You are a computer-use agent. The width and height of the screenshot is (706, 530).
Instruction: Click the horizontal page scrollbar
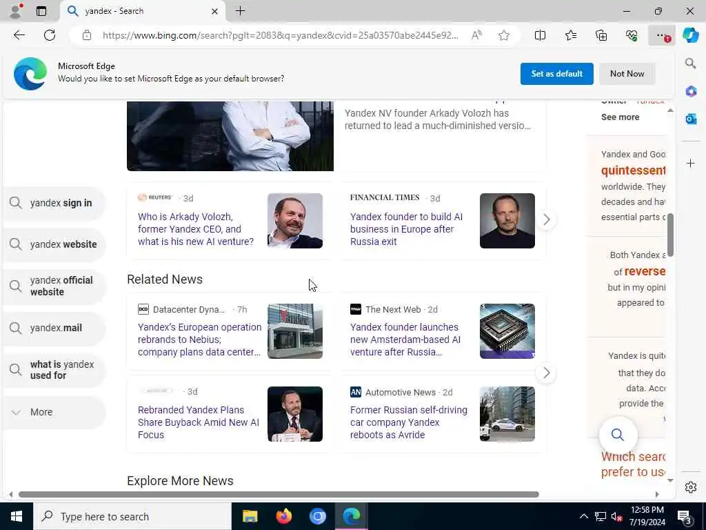279,494
